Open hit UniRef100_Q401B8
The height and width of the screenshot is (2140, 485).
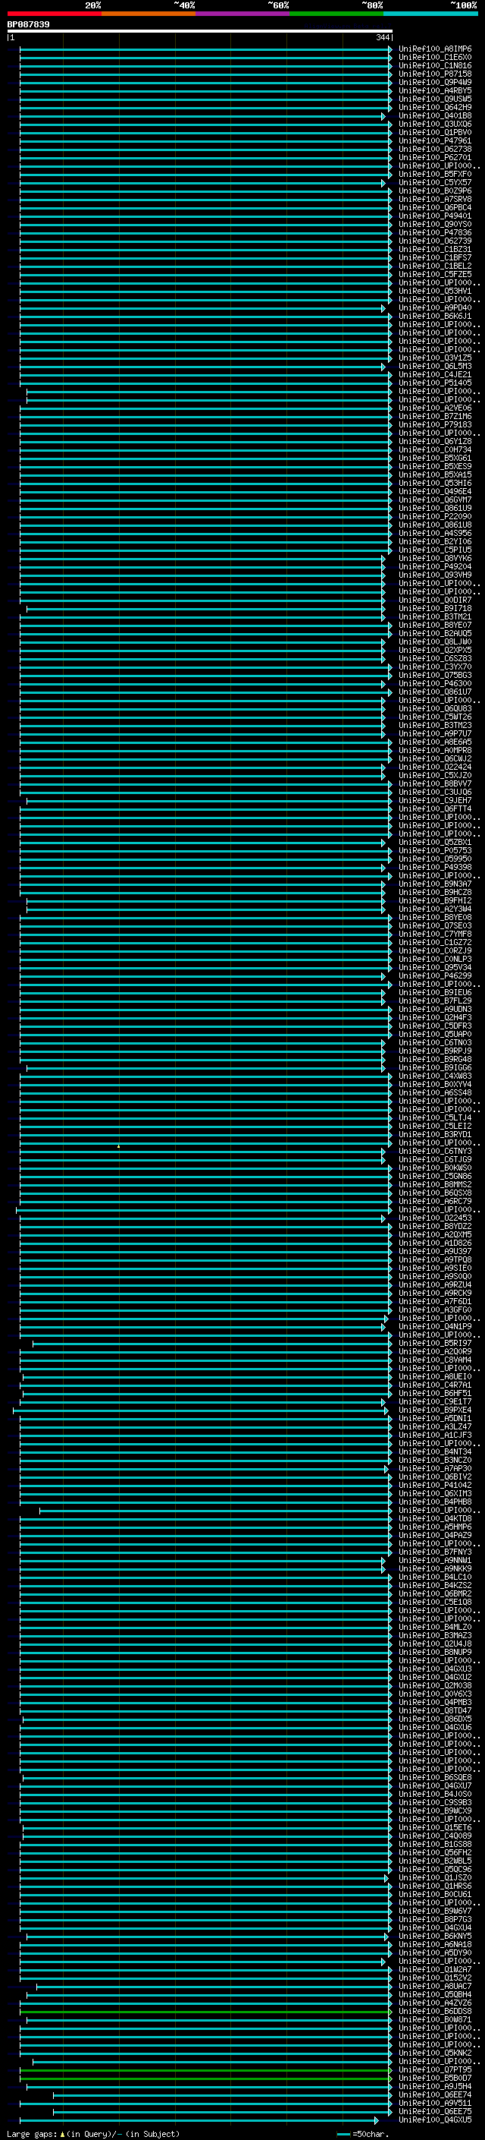tap(435, 116)
